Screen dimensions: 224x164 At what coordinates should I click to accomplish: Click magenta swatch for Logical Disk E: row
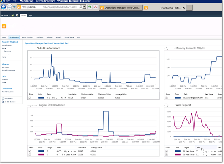(41, 155)
